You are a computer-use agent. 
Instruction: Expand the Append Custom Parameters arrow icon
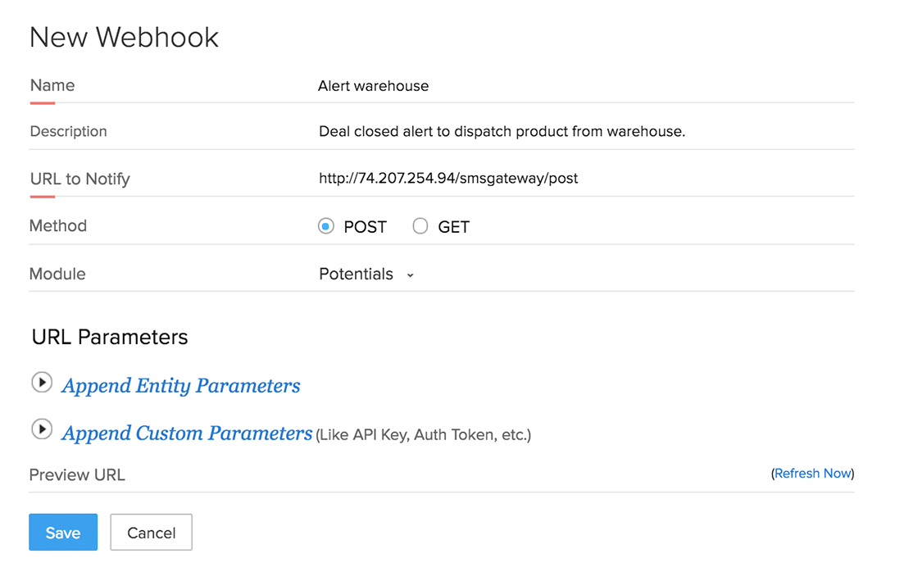42,429
